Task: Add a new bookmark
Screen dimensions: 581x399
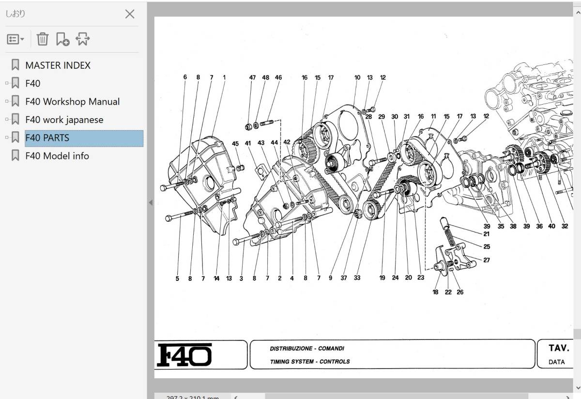Action: (x=62, y=39)
